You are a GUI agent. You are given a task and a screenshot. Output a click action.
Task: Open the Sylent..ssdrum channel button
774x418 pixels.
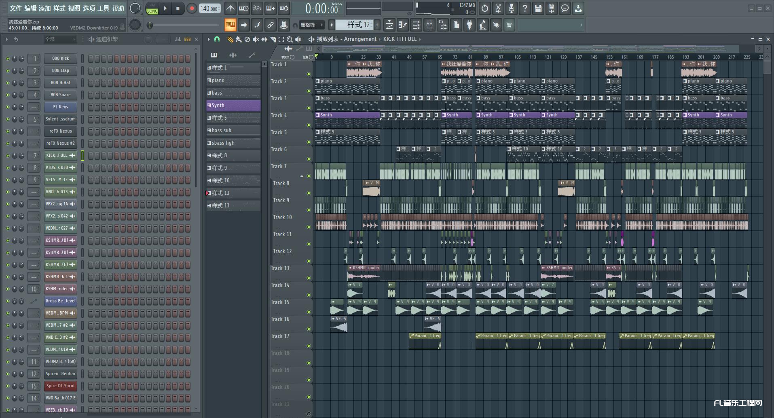pos(61,119)
